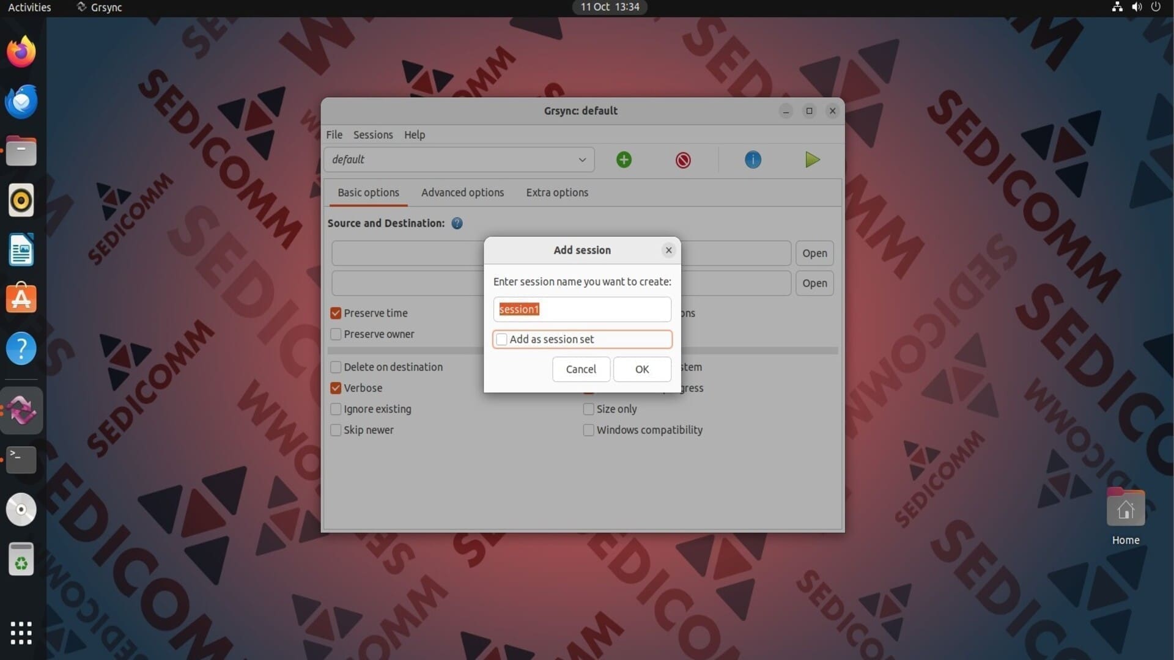Viewport: 1174px width, 660px height.
Task: Click the green add session icon
Action: 624,160
